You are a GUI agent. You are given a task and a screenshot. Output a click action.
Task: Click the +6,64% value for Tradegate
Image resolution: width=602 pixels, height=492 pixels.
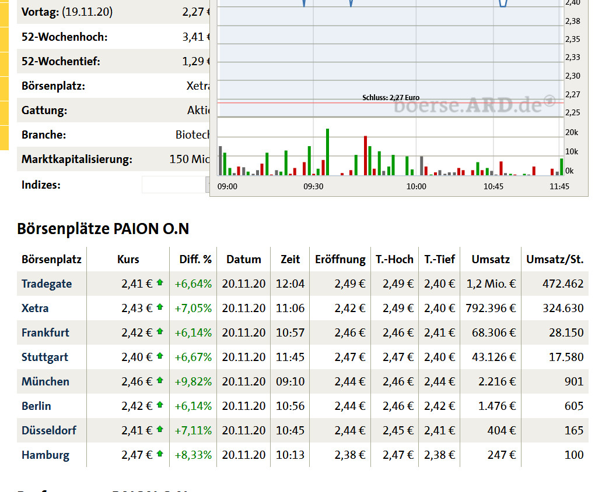point(193,284)
